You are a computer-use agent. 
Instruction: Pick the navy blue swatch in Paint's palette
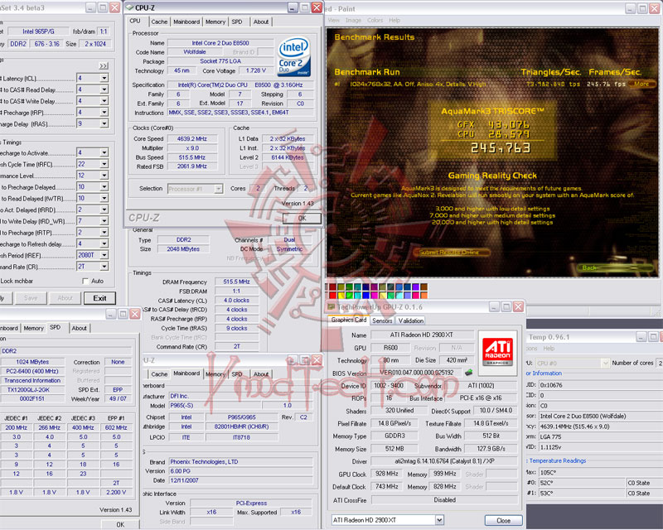point(366,287)
